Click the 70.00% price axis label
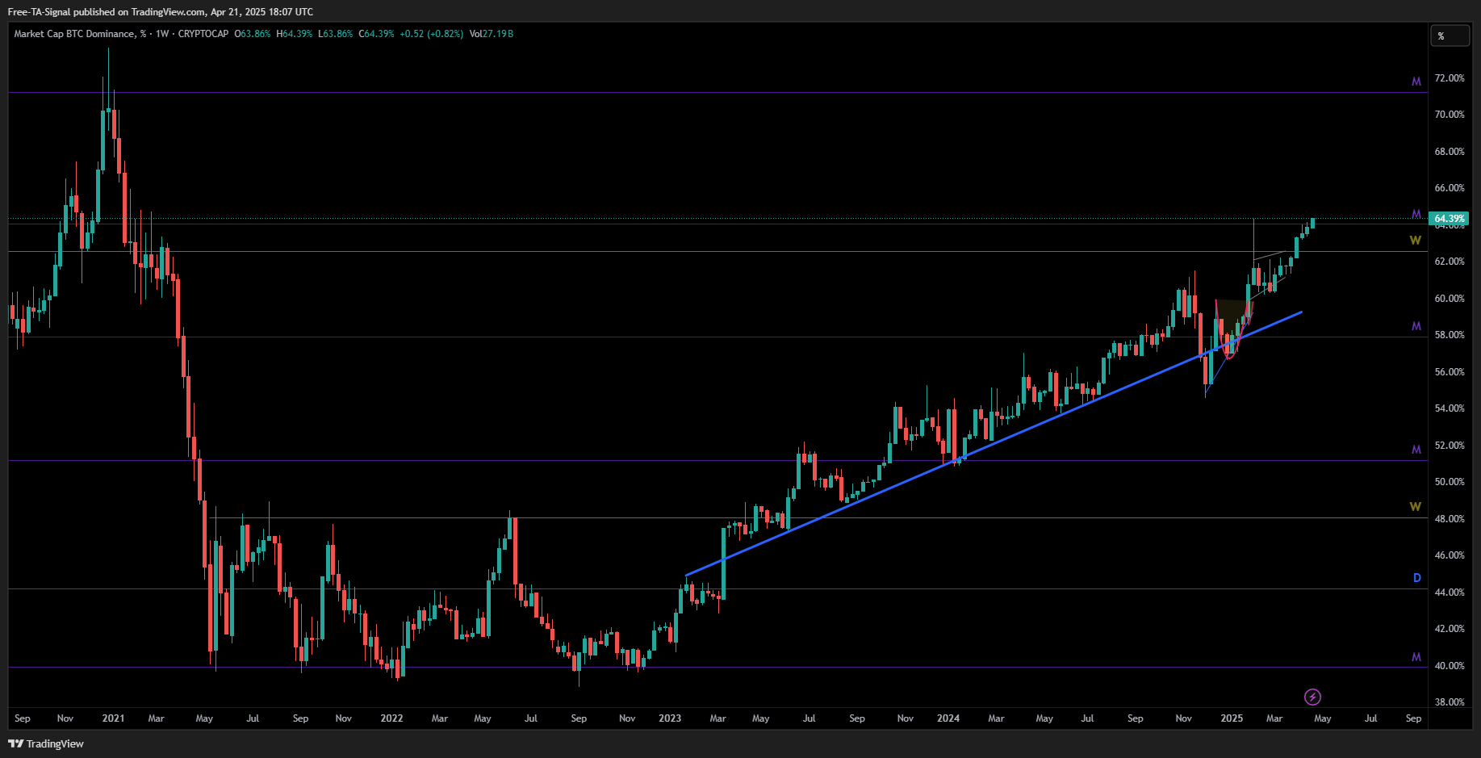This screenshot has height=758, width=1481. [1449, 115]
